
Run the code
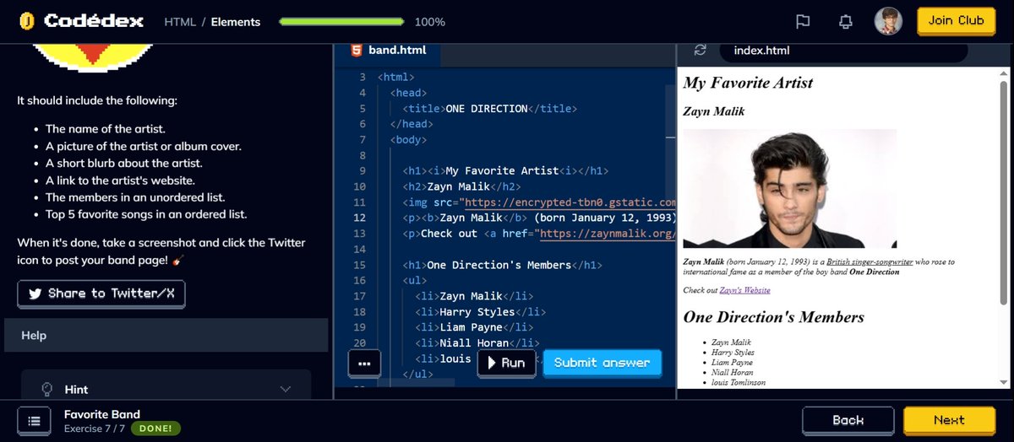point(506,363)
